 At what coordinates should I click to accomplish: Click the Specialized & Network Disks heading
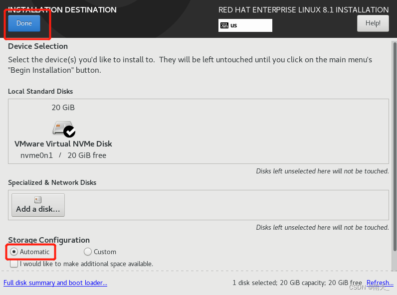click(x=52, y=183)
